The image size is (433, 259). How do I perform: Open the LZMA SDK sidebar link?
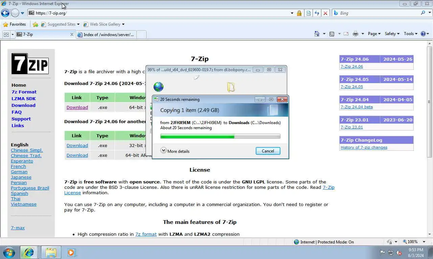pos(23,98)
